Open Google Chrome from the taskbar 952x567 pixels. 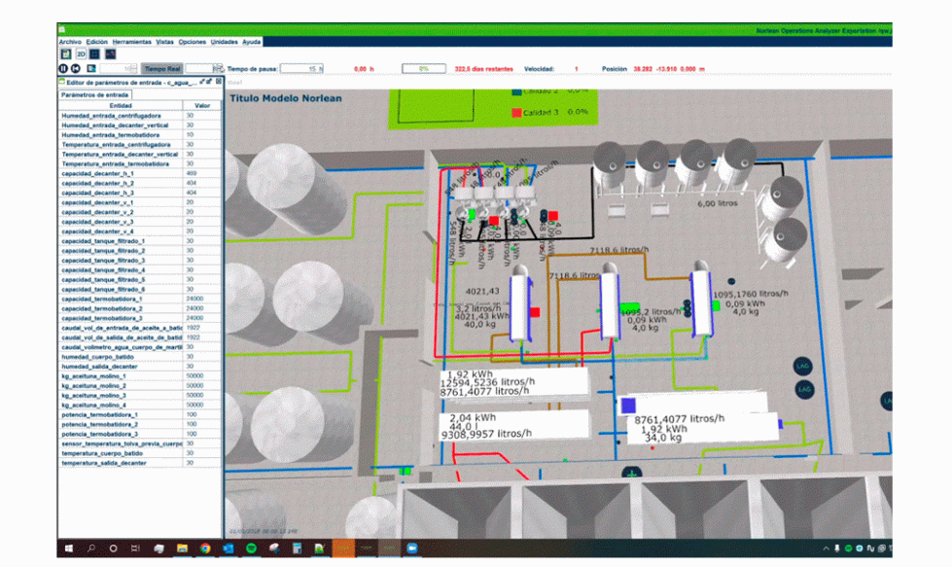(205, 549)
